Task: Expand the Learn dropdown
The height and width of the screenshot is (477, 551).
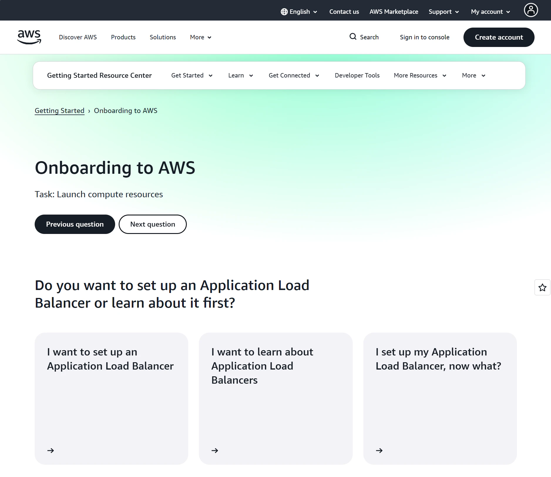Action: click(241, 75)
